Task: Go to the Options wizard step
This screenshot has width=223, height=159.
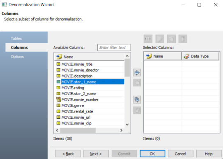Action: [x=17, y=57]
